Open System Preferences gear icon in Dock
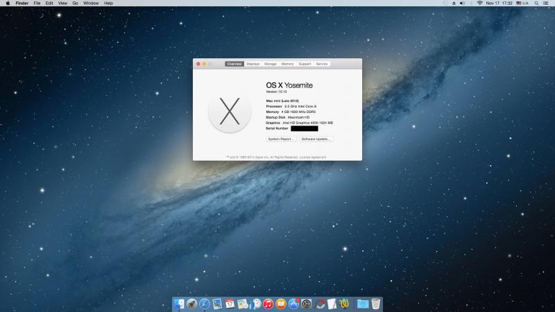The image size is (555, 312). point(307,304)
